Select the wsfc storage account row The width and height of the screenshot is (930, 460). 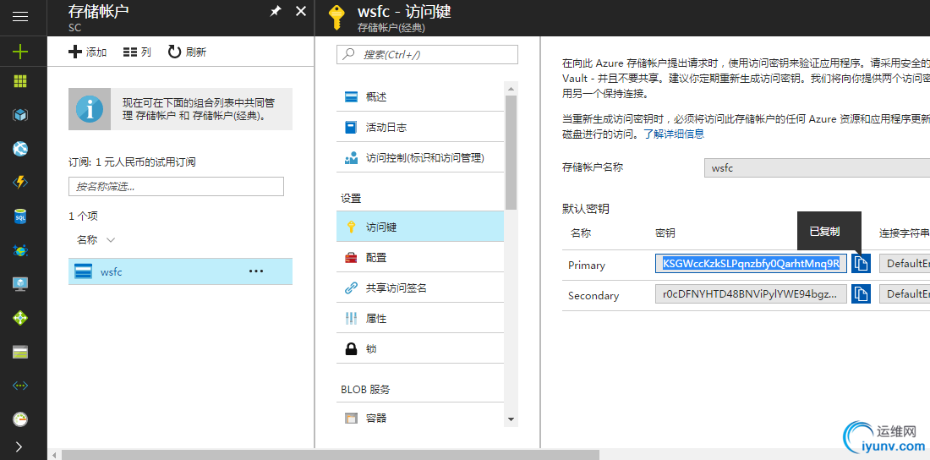coord(180,271)
